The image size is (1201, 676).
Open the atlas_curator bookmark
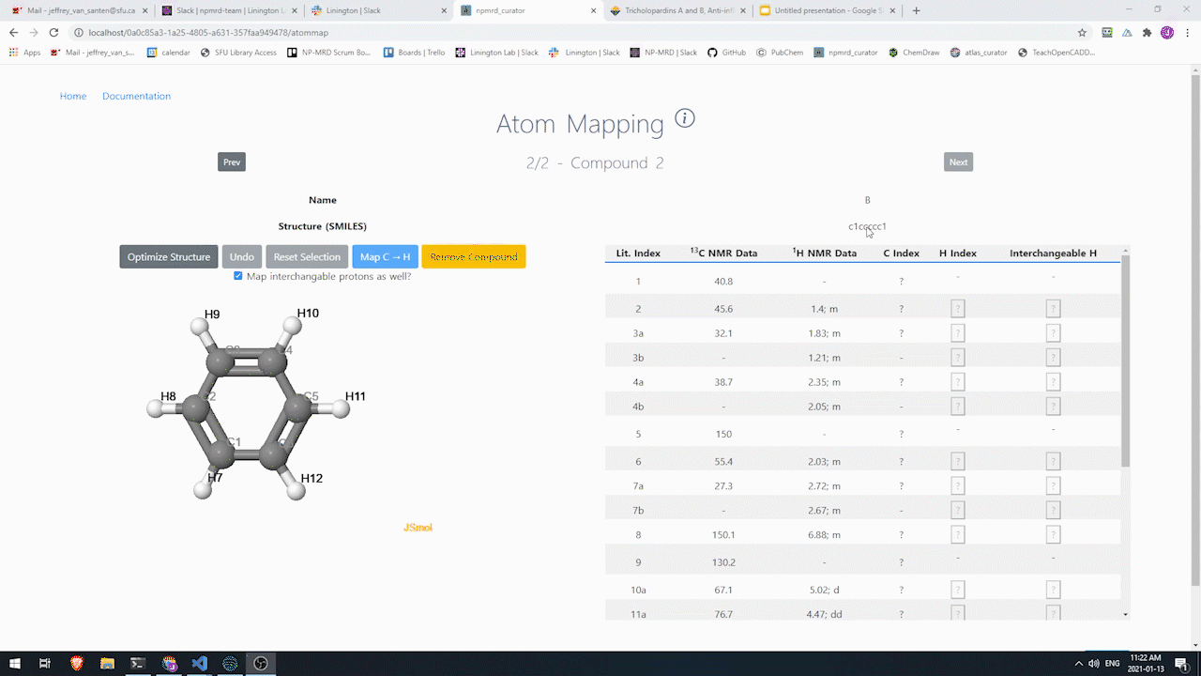(979, 53)
